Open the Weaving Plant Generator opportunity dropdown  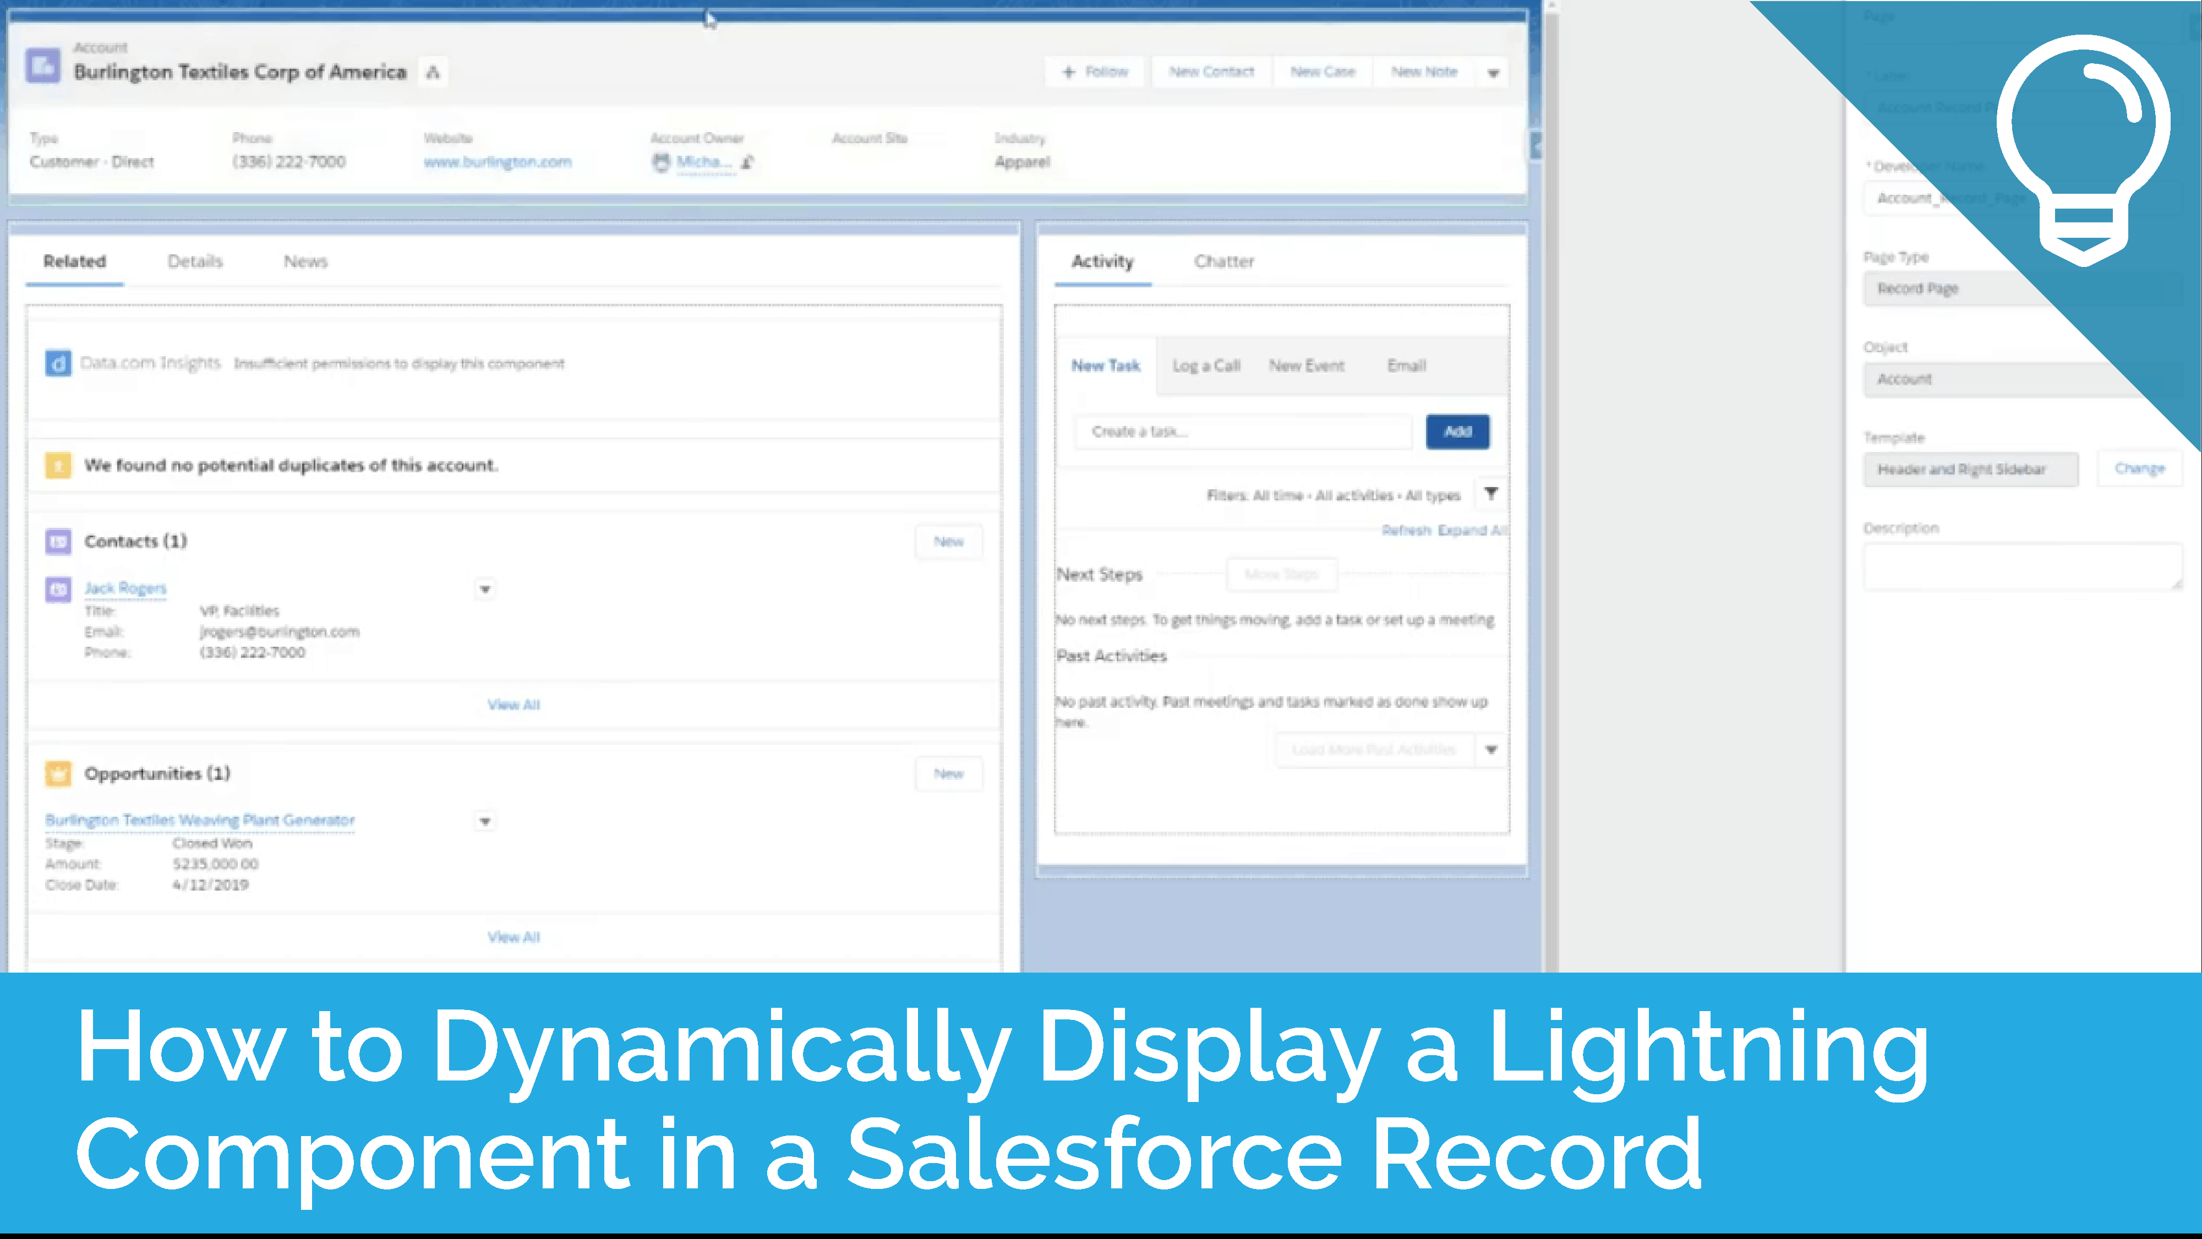point(485,822)
